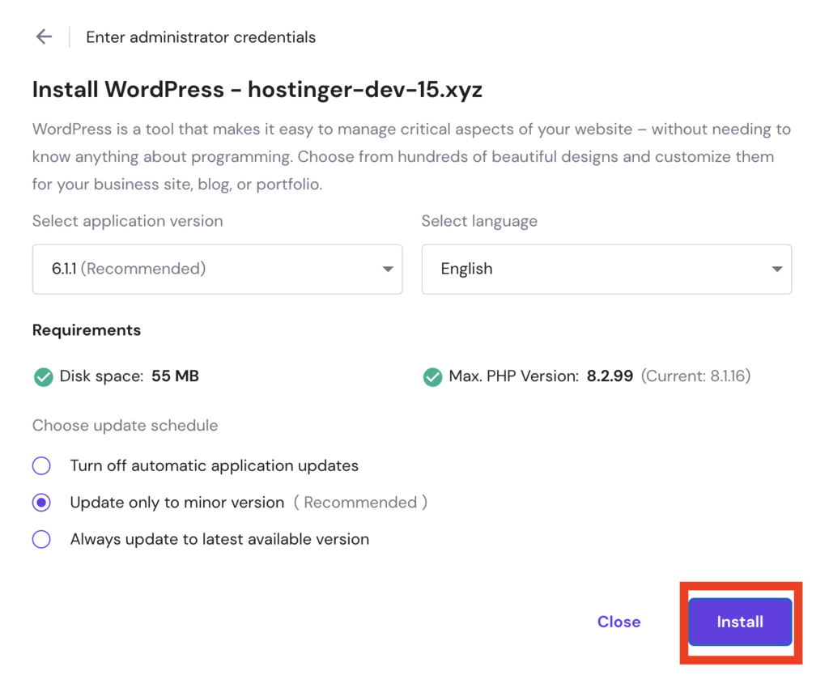Select Always update to latest available version
This screenshot has height=688, width=829.
coord(41,539)
